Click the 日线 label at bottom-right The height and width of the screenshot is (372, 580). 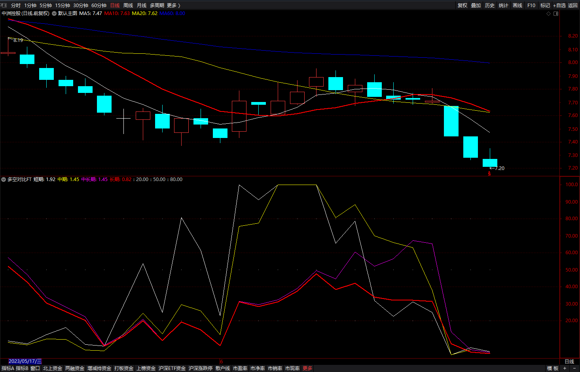coord(569,362)
